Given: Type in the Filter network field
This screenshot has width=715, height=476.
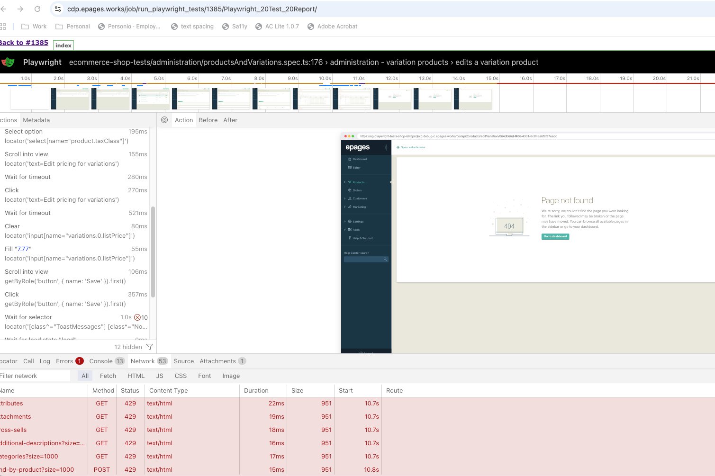Looking at the screenshot, I should (33, 376).
